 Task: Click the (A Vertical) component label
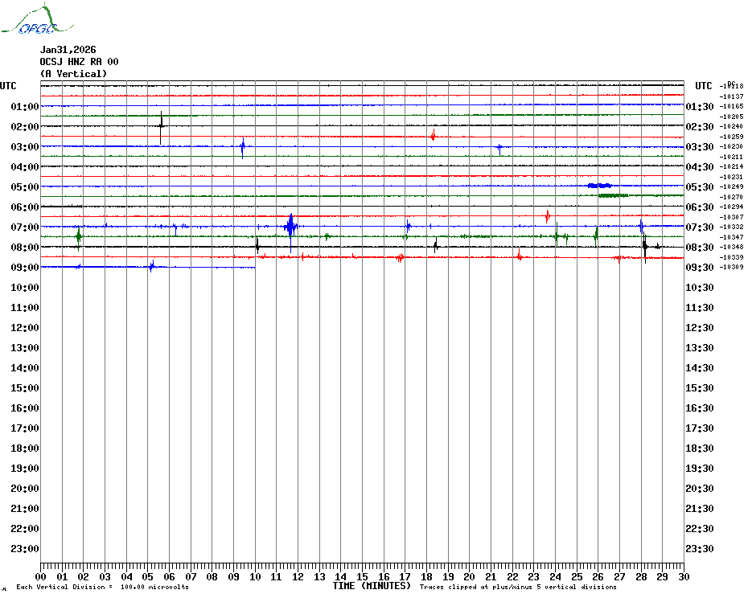point(73,74)
